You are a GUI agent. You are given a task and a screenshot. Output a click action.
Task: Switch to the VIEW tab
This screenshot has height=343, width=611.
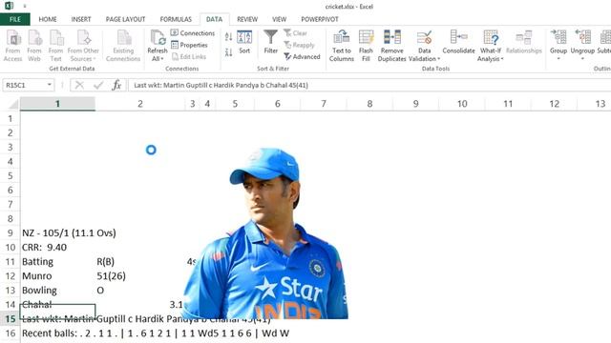click(279, 19)
